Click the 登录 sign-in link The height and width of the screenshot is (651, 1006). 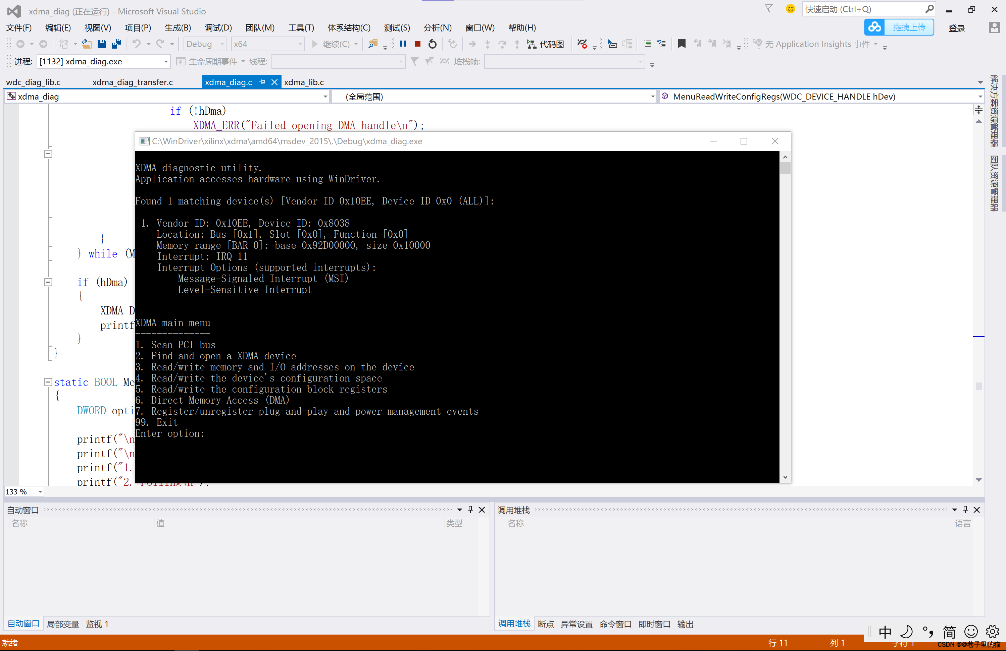click(957, 28)
